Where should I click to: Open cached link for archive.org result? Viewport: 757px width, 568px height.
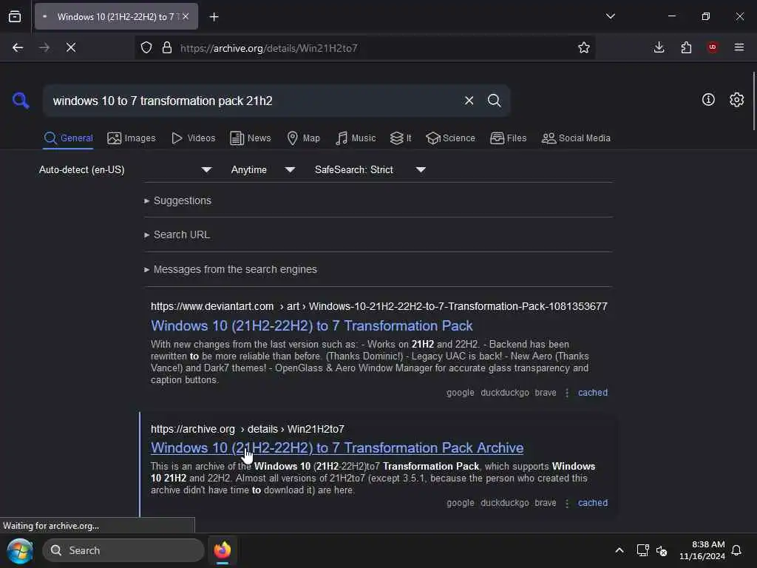click(593, 503)
